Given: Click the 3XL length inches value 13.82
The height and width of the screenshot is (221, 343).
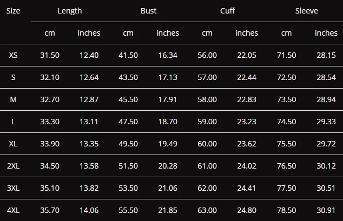Looking at the screenshot, I should coord(89,188).
